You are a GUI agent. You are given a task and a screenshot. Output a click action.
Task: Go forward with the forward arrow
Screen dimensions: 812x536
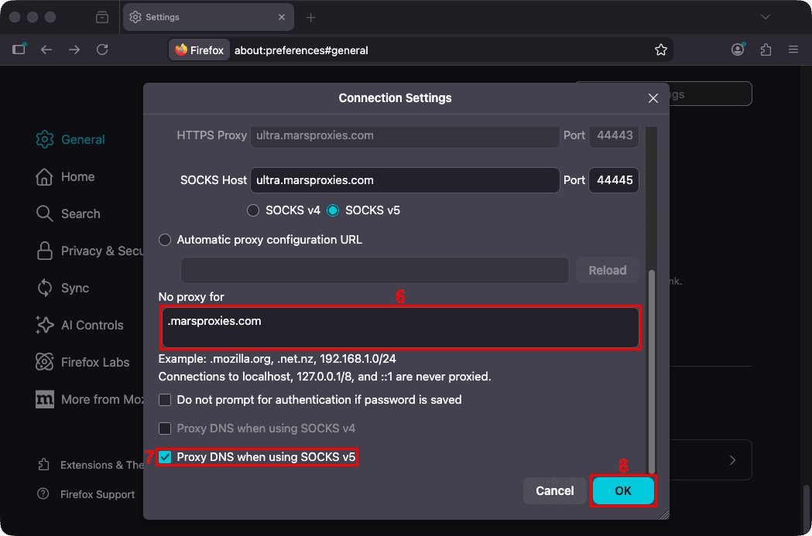(x=74, y=50)
